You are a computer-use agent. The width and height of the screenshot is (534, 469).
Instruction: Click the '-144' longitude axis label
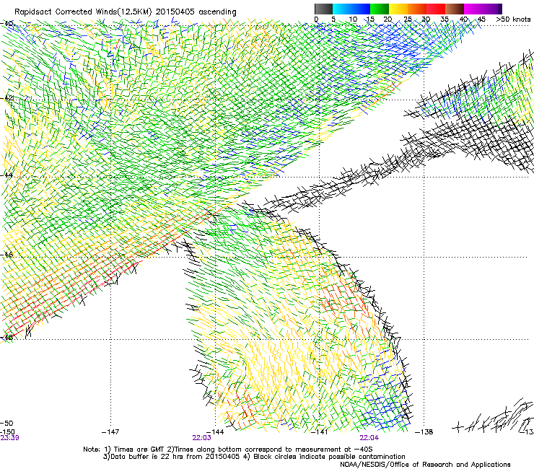click(x=215, y=432)
